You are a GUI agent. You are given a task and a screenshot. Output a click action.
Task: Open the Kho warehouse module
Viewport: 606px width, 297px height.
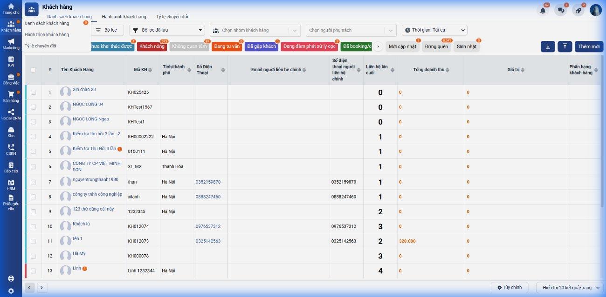pos(11,132)
